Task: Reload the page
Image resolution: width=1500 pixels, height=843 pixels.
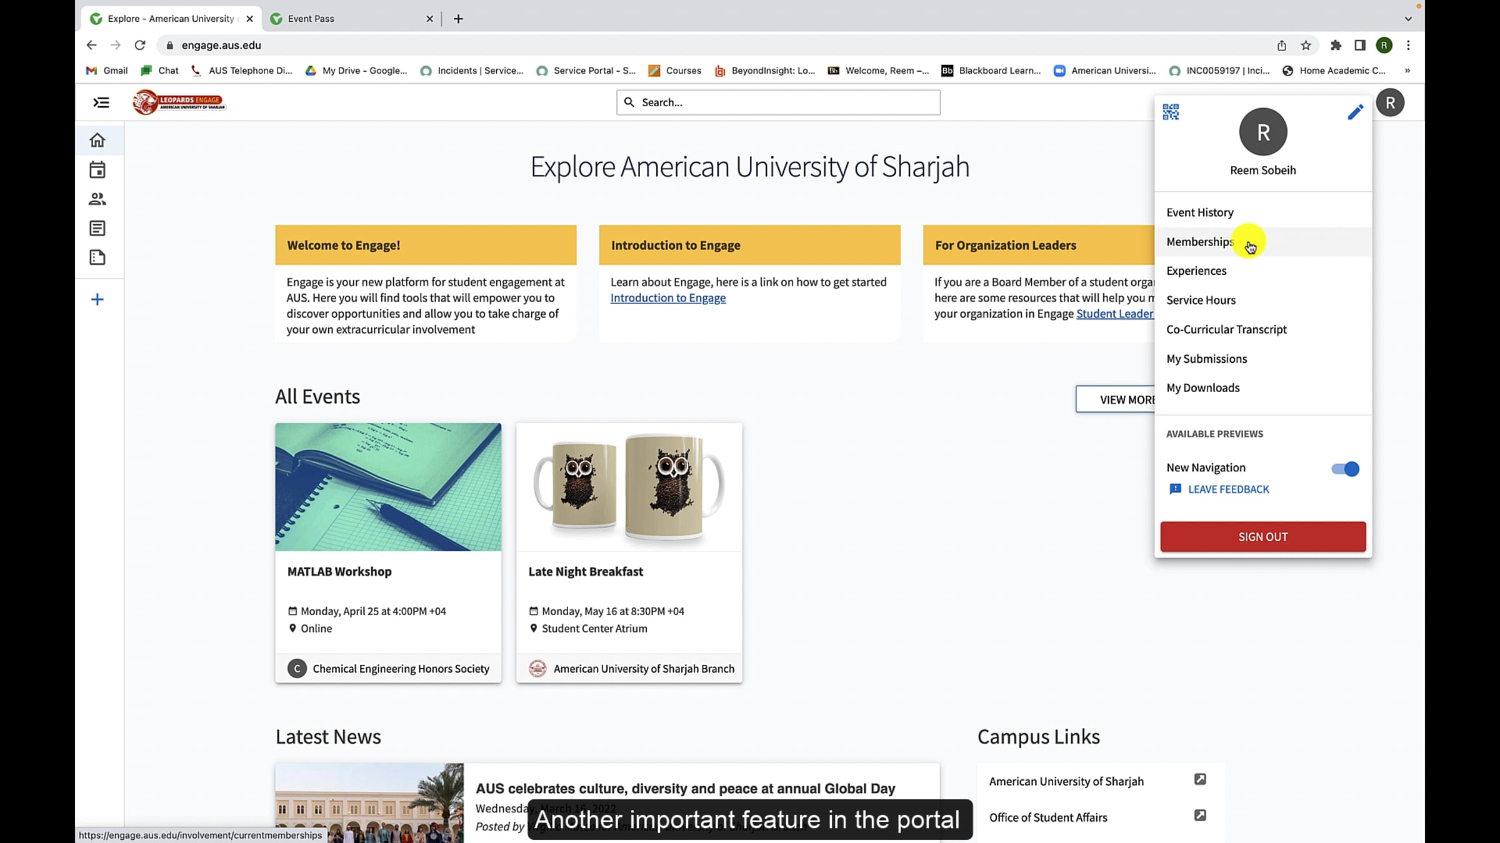Action: 140,45
